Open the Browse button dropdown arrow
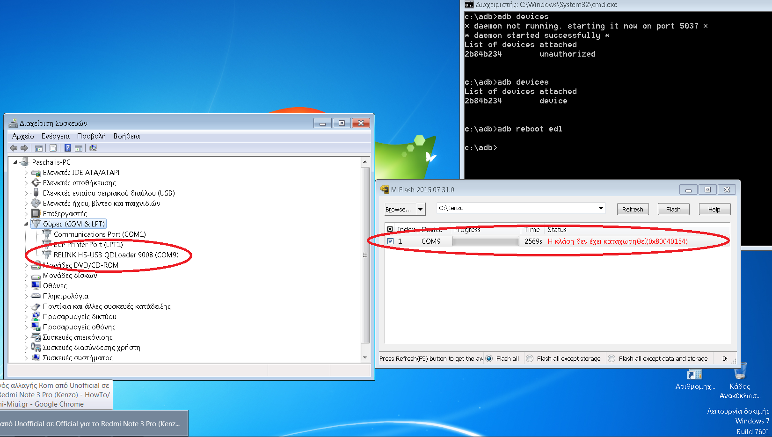Image resolution: width=772 pixels, height=437 pixels. (x=420, y=209)
